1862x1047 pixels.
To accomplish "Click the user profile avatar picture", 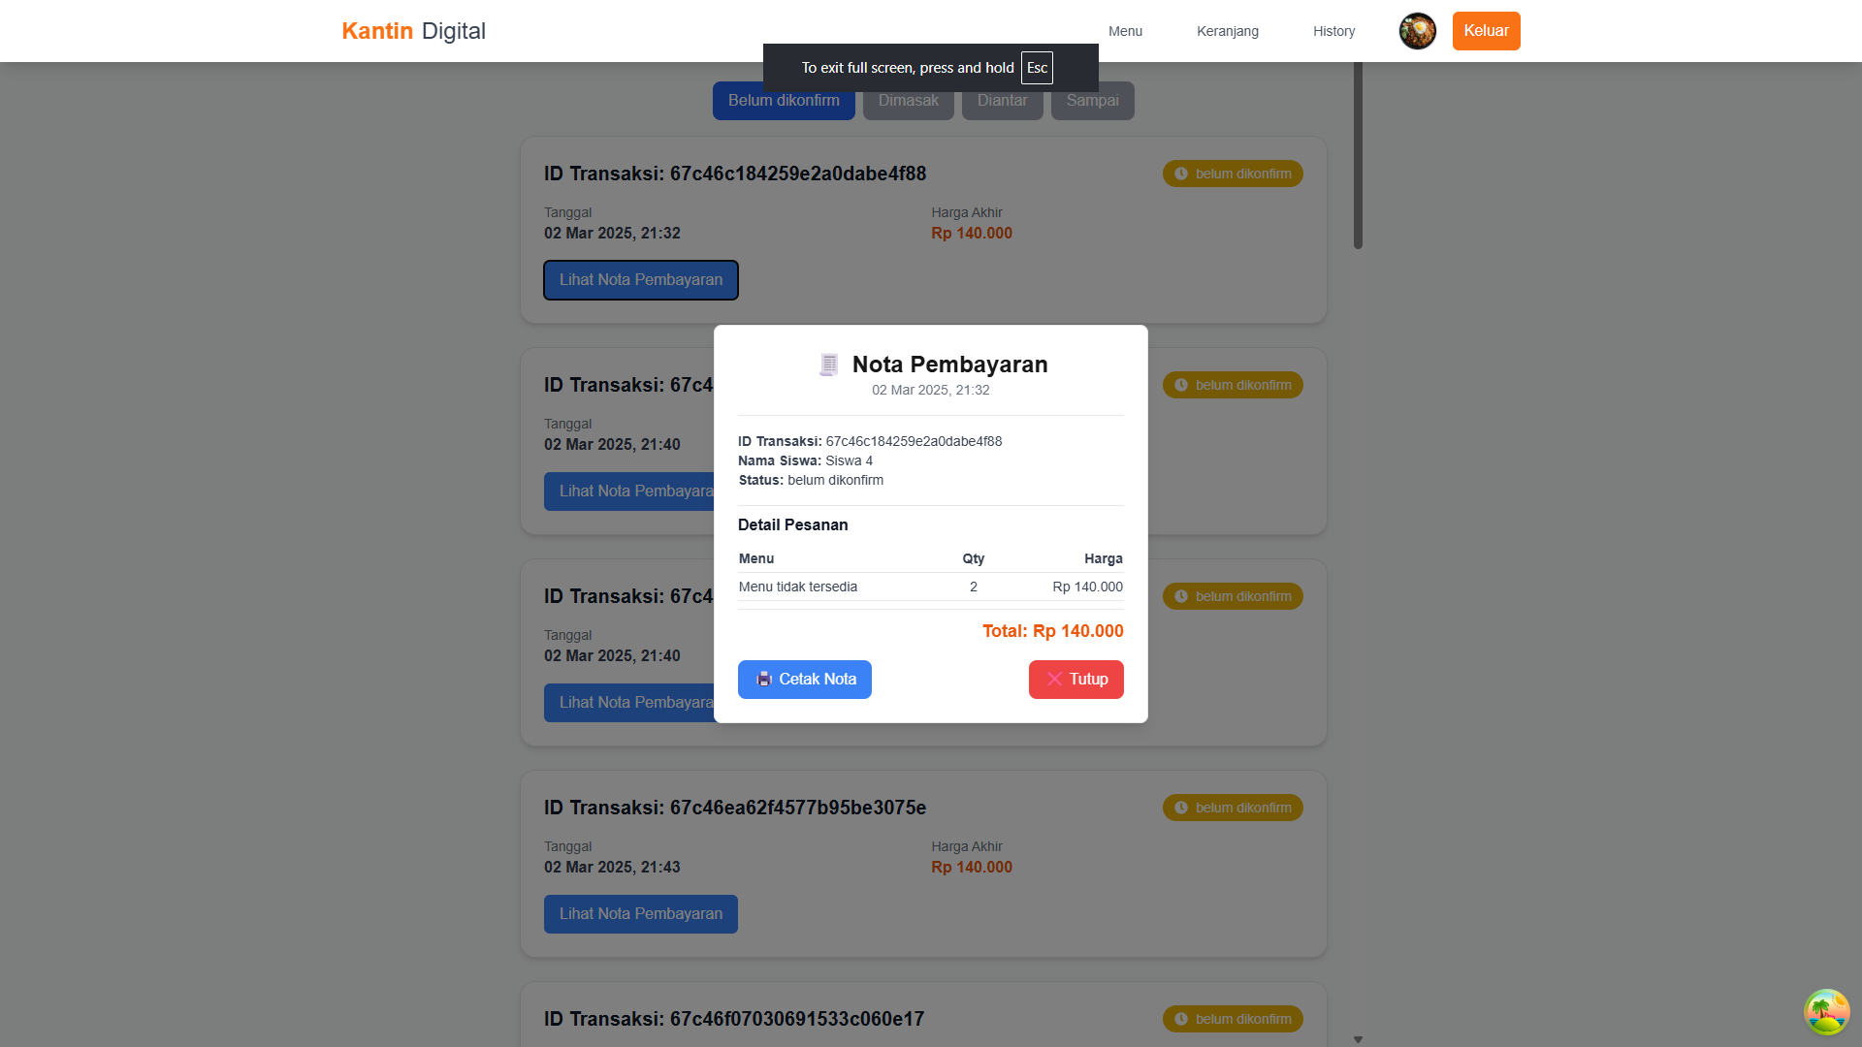I will [x=1417, y=31].
